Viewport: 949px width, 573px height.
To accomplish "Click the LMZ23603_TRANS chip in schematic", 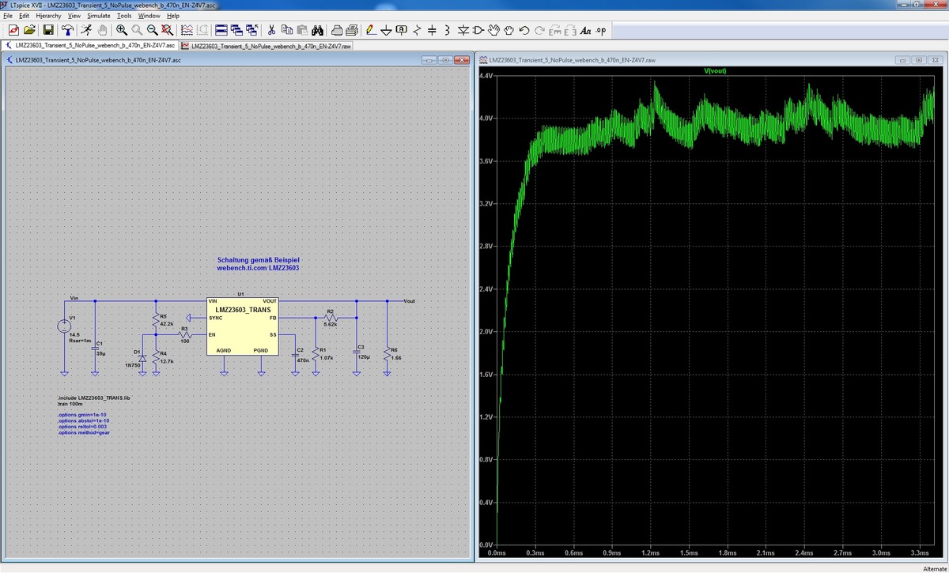I will [242, 327].
